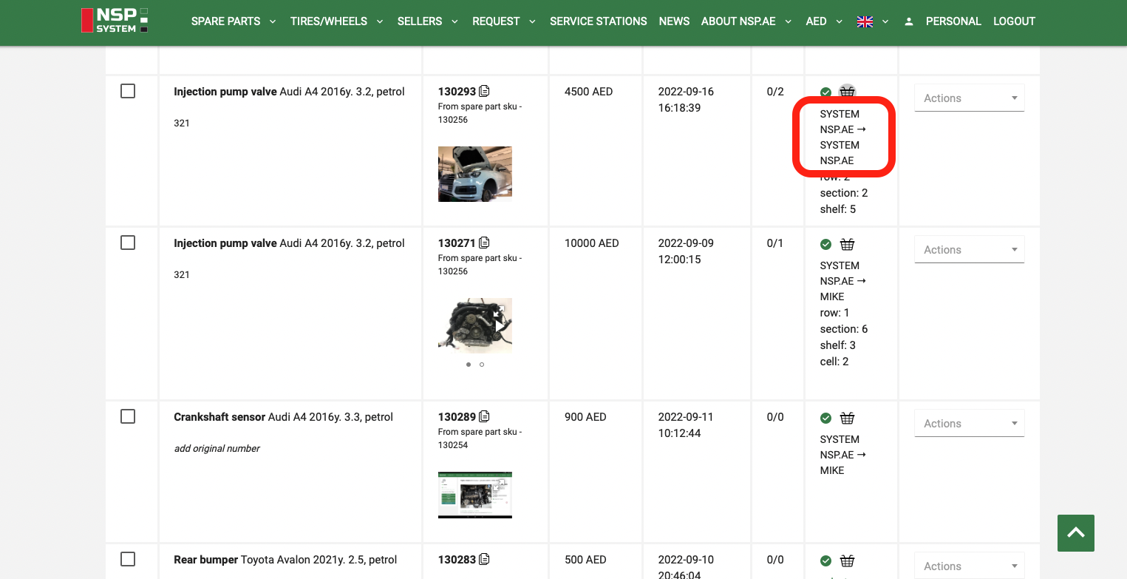Open the AED currency selector
The image size is (1127, 579).
coord(823,21)
